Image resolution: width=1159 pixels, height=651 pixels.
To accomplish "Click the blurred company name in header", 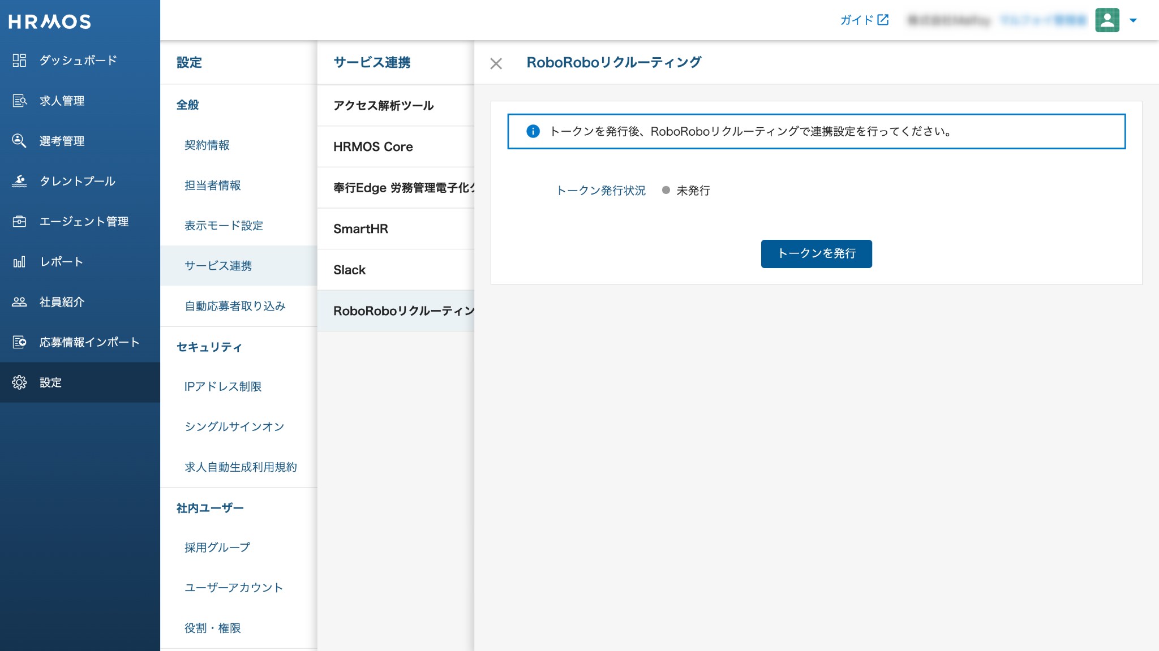I will [x=950, y=20].
